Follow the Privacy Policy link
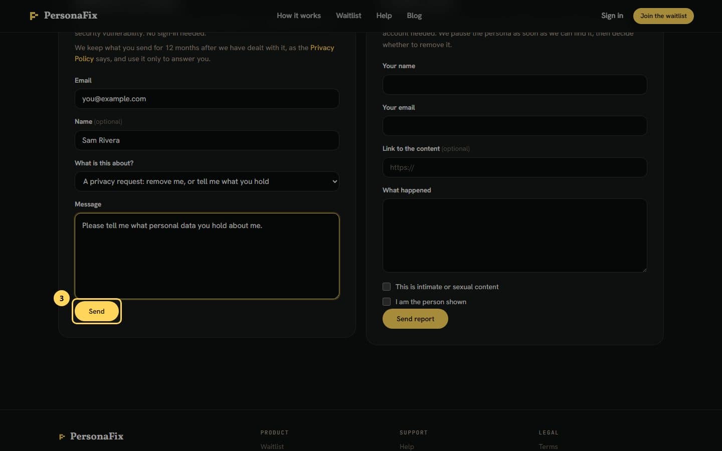Screen dimensions: 722x451 322,48
